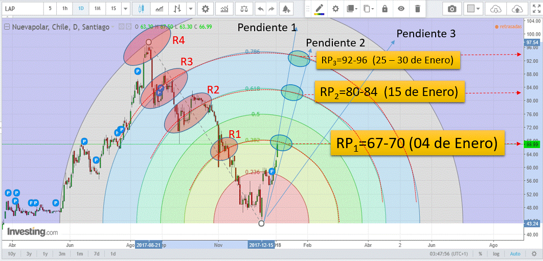Grab the floating drawing toolbar drag handle

pos(307,9)
